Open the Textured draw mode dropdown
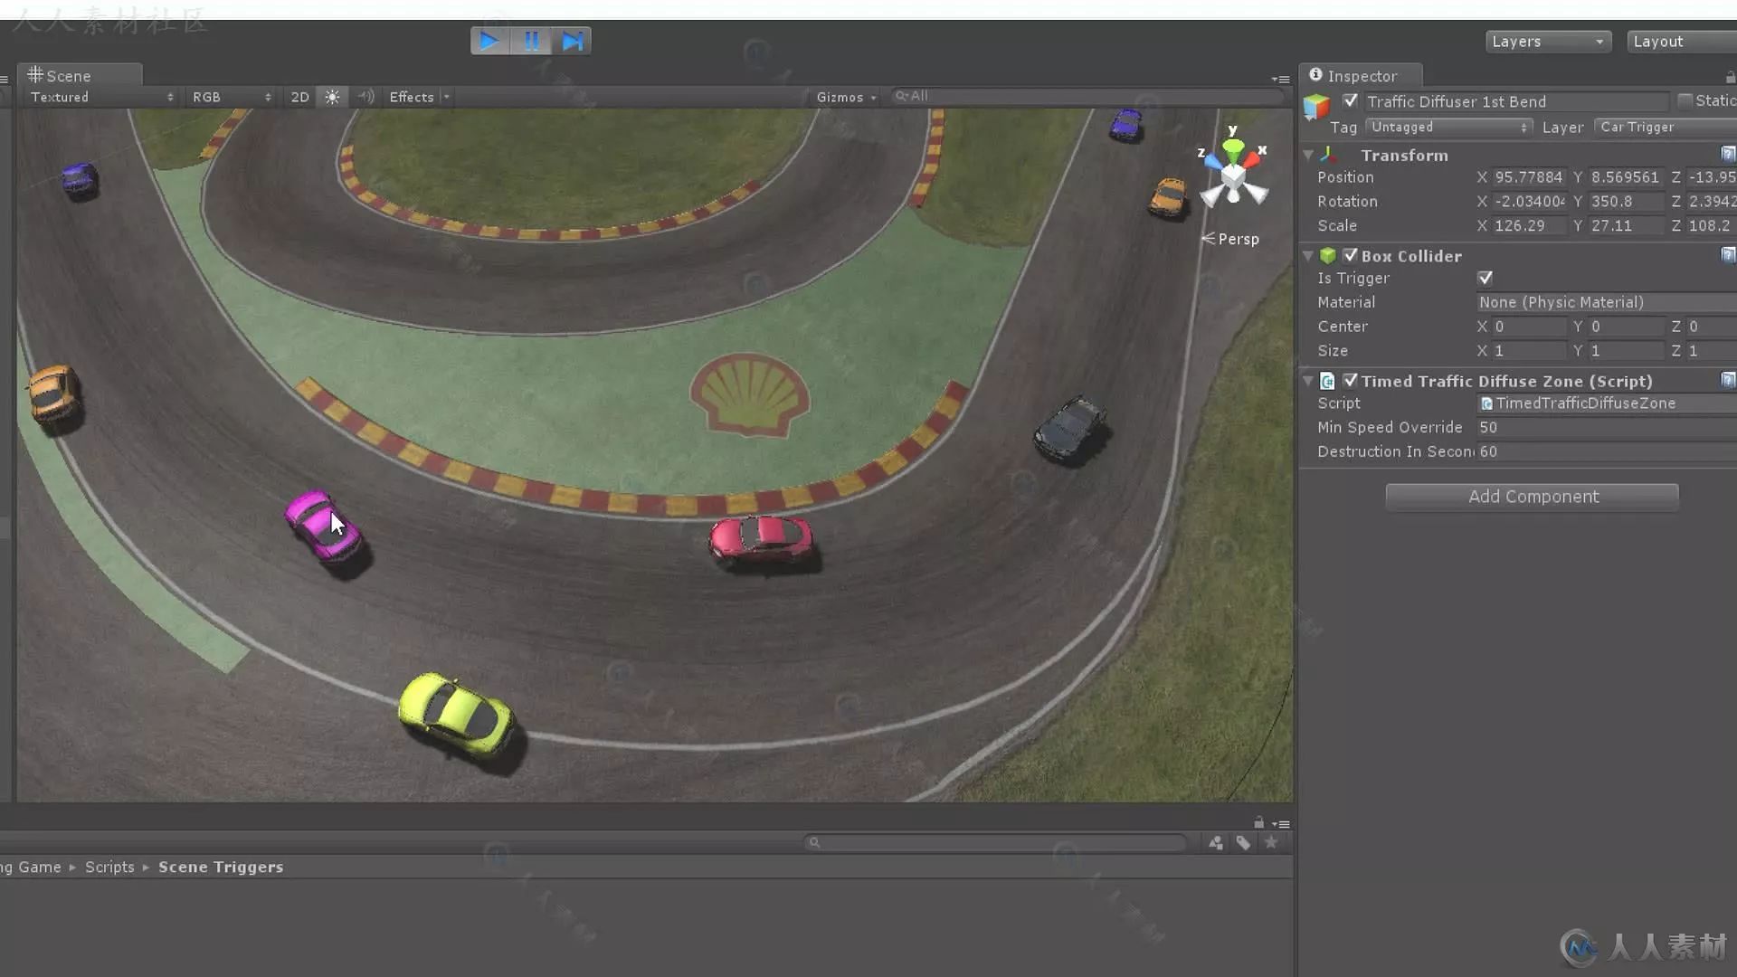 (x=101, y=97)
